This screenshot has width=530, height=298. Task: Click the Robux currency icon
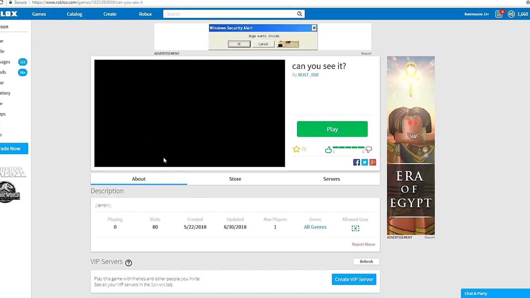[511, 14]
